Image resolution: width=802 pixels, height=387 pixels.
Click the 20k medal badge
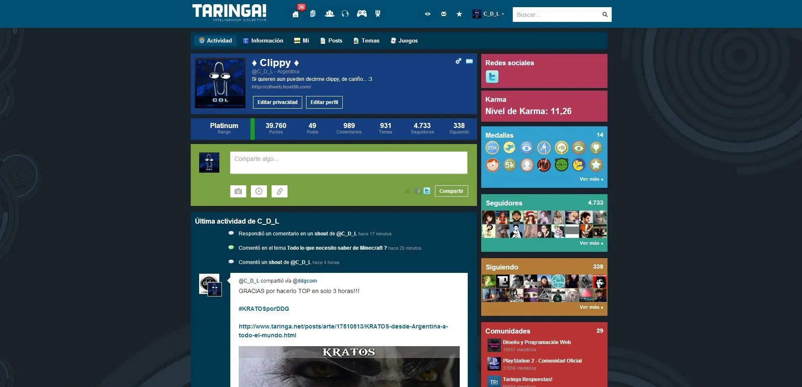point(492,148)
